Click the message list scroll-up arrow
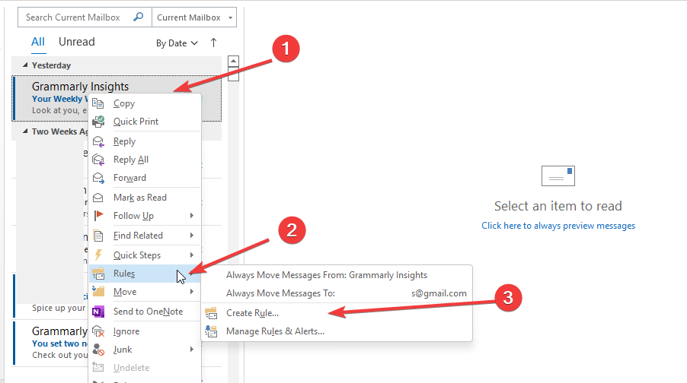687x383 pixels. [x=234, y=62]
